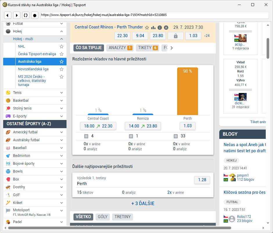273x233 pixels.
Task: Collapse the Hokej section chevron
Action: [x=62, y=31]
